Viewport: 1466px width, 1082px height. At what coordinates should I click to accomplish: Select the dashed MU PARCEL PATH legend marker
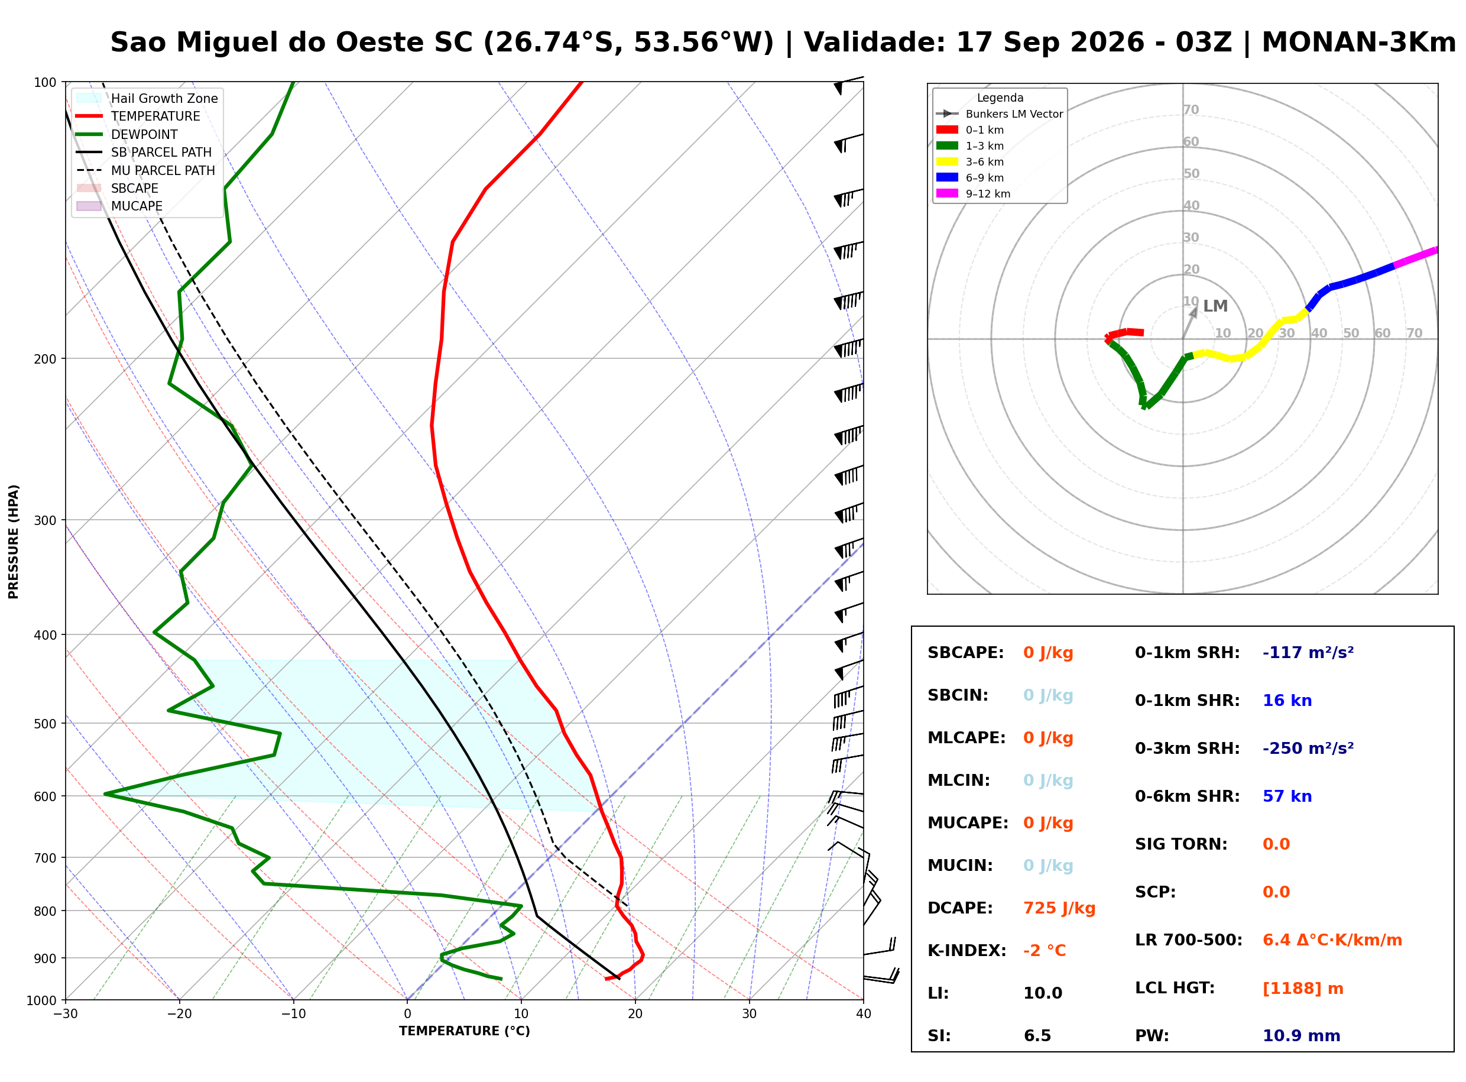coord(89,170)
